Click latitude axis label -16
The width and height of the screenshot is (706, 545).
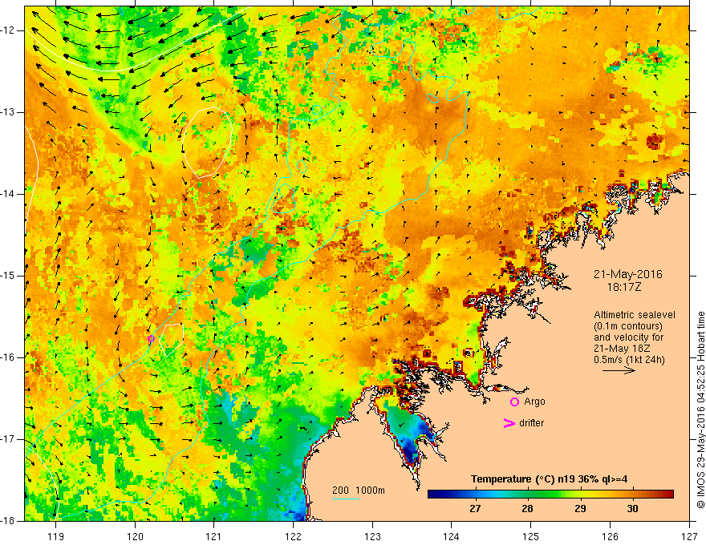[x=9, y=357]
